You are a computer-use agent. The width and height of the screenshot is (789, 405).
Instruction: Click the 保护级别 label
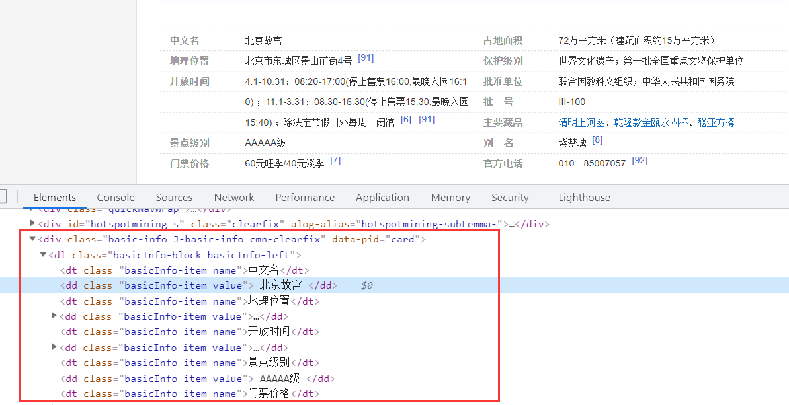(503, 61)
